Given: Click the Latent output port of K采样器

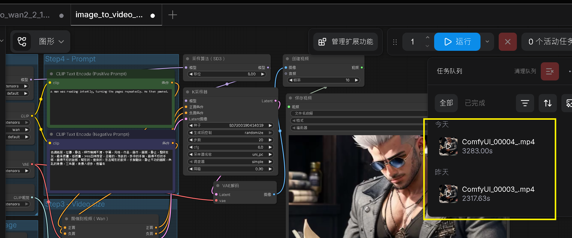Looking at the screenshot, I should tap(275, 101).
